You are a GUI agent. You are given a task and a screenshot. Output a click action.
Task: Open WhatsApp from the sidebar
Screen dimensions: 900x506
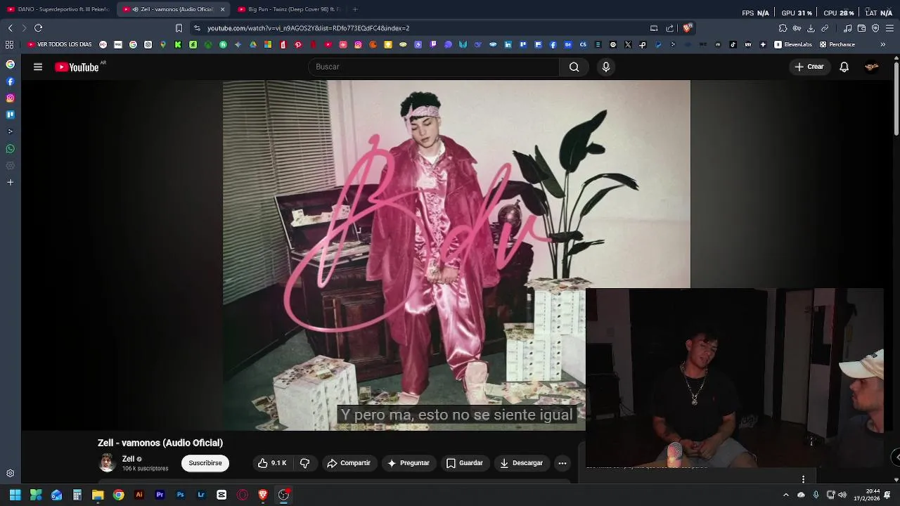10,149
